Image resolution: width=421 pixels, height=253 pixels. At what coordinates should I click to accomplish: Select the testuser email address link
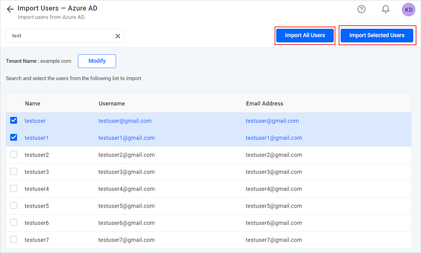[272, 121]
